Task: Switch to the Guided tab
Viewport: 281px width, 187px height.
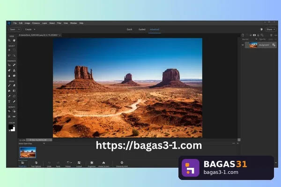Action: click(x=142, y=29)
